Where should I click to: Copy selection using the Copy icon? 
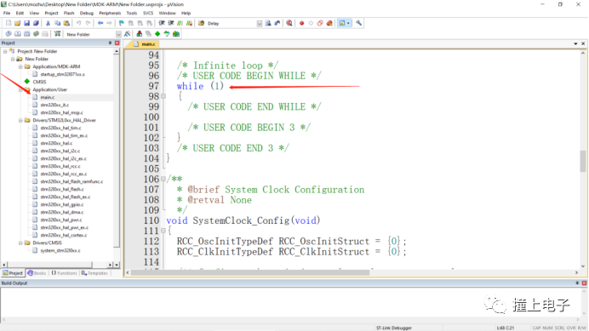[x=58, y=23]
